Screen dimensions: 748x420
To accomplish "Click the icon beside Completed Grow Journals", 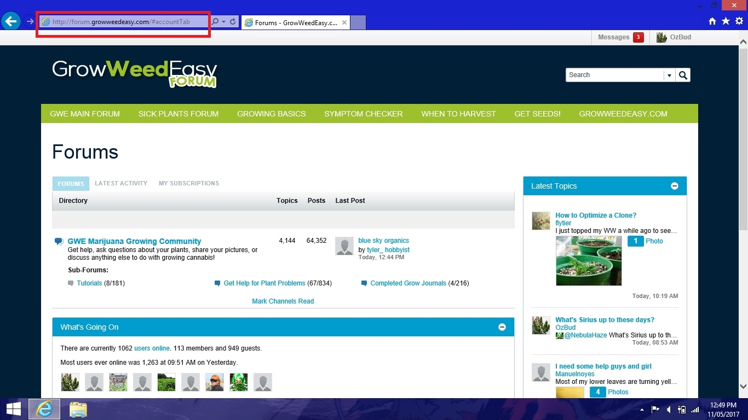I will pyautogui.click(x=364, y=283).
